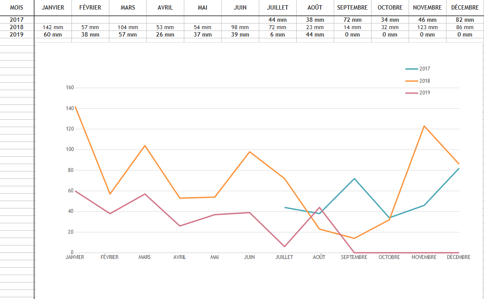This screenshot has width=484, height=299.
Task: Select the 2019 row label in table
Action: (x=17, y=34)
